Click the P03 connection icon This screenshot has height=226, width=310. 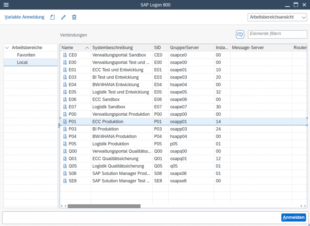(x=65, y=129)
